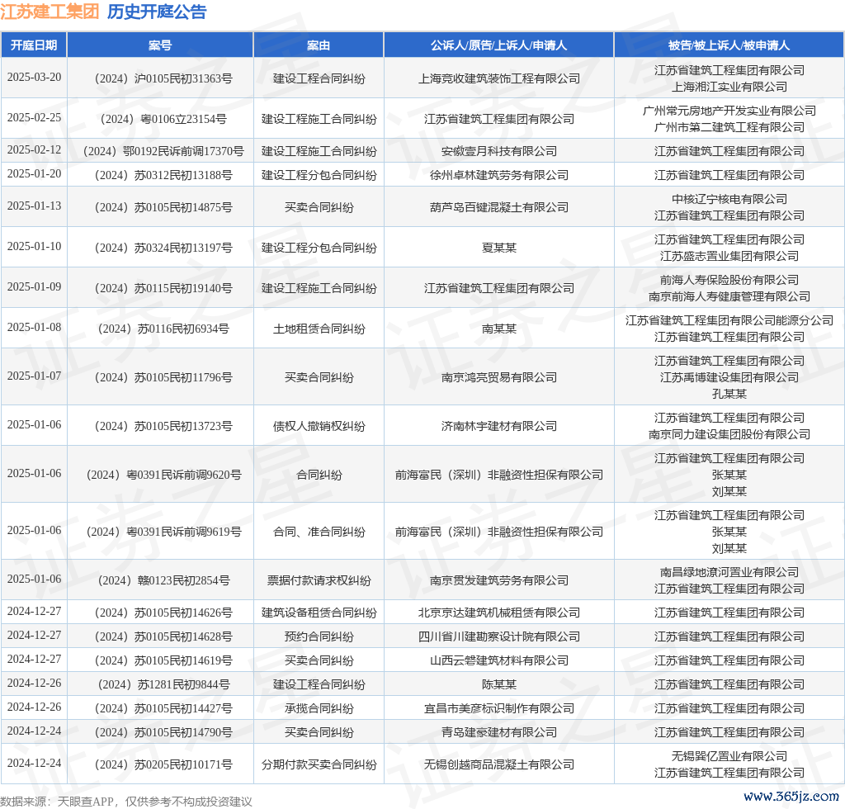Click plaintiff 无锡创越商品混凝土有限公司
Image resolution: width=845 pixels, height=809 pixels.
tap(499, 764)
